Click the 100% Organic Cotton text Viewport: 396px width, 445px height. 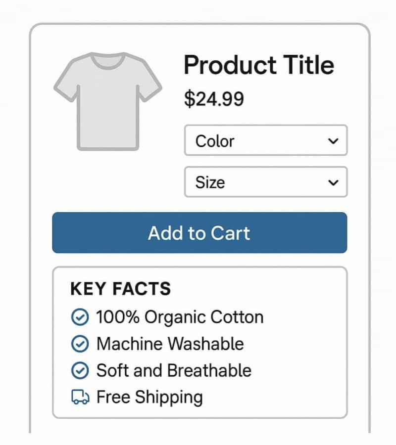coord(179,317)
